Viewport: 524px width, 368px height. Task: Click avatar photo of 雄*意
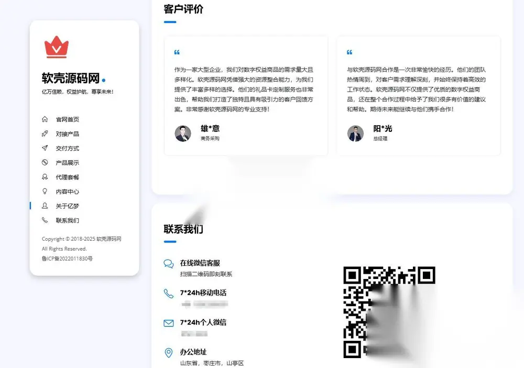183,133
